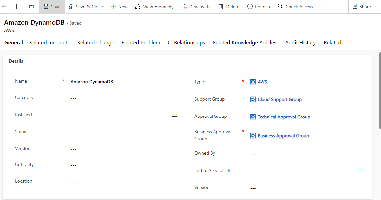Save the Amazon DynamoDB record
The height and width of the screenshot is (200, 381).
[52, 7]
